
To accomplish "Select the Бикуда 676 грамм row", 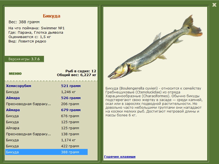I will tap(46, 116).
